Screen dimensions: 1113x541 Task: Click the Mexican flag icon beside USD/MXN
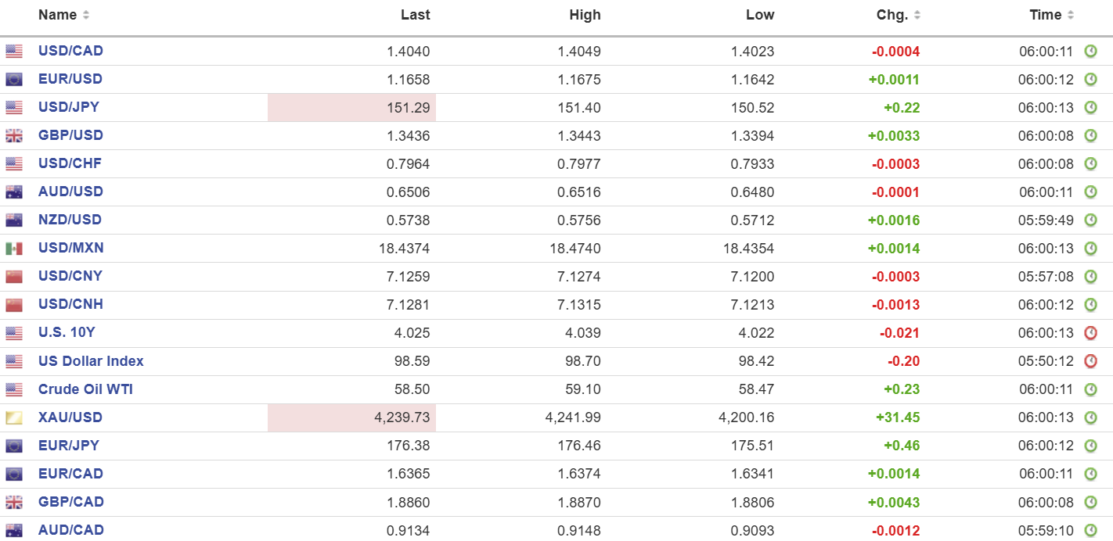[14, 249]
